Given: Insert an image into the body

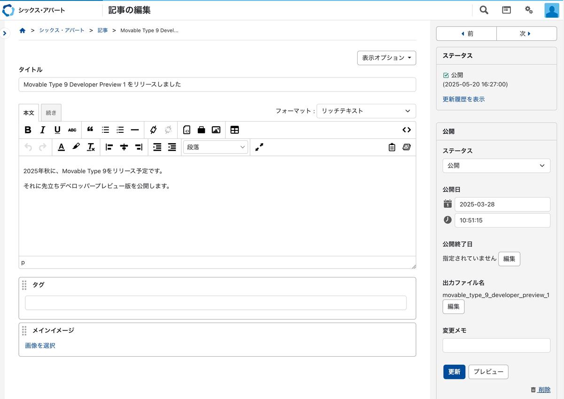Looking at the screenshot, I should (216, 130).
